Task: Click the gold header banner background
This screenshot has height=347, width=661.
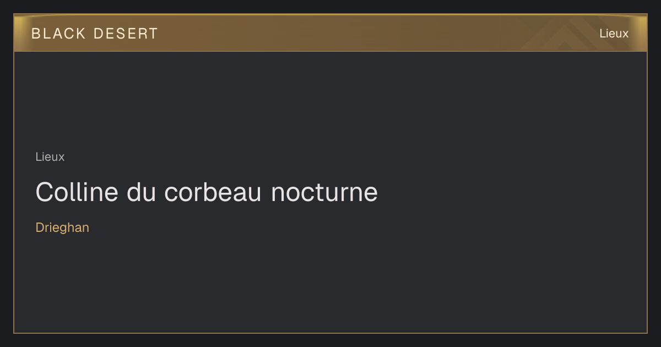Action: coord(330,33)
